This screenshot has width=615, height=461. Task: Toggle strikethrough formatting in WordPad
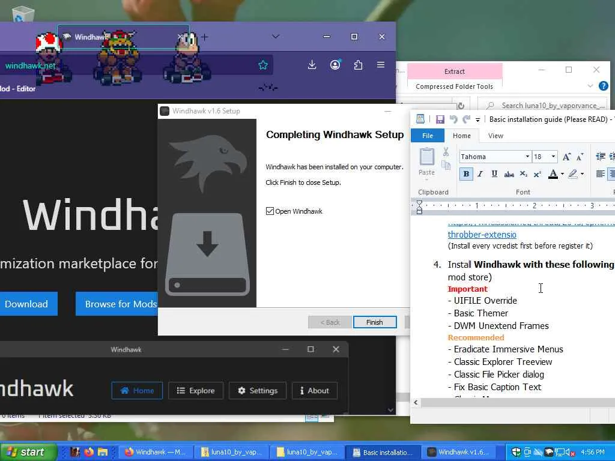[509, 174]
